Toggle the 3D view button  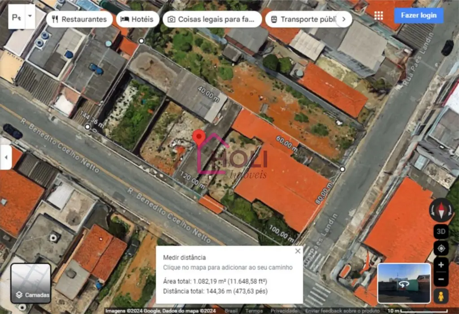[x=441, y=232]
